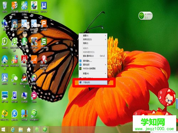This screenshot has width=178, height=133.
Task: Open 图形属性... from the context menu
Action: click(x=93, y=61)
